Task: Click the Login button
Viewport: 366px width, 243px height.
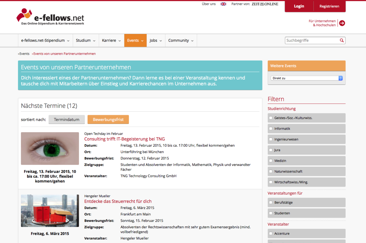Action: (x=299, y=6)
